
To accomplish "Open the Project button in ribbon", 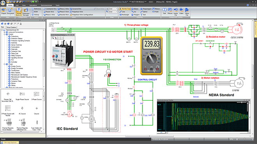I will [4, 11].
